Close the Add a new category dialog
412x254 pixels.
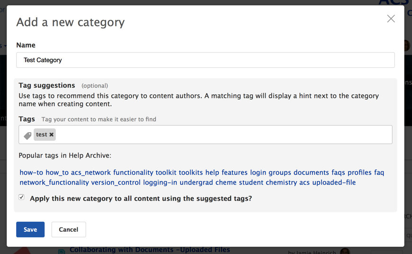[391, 19]
